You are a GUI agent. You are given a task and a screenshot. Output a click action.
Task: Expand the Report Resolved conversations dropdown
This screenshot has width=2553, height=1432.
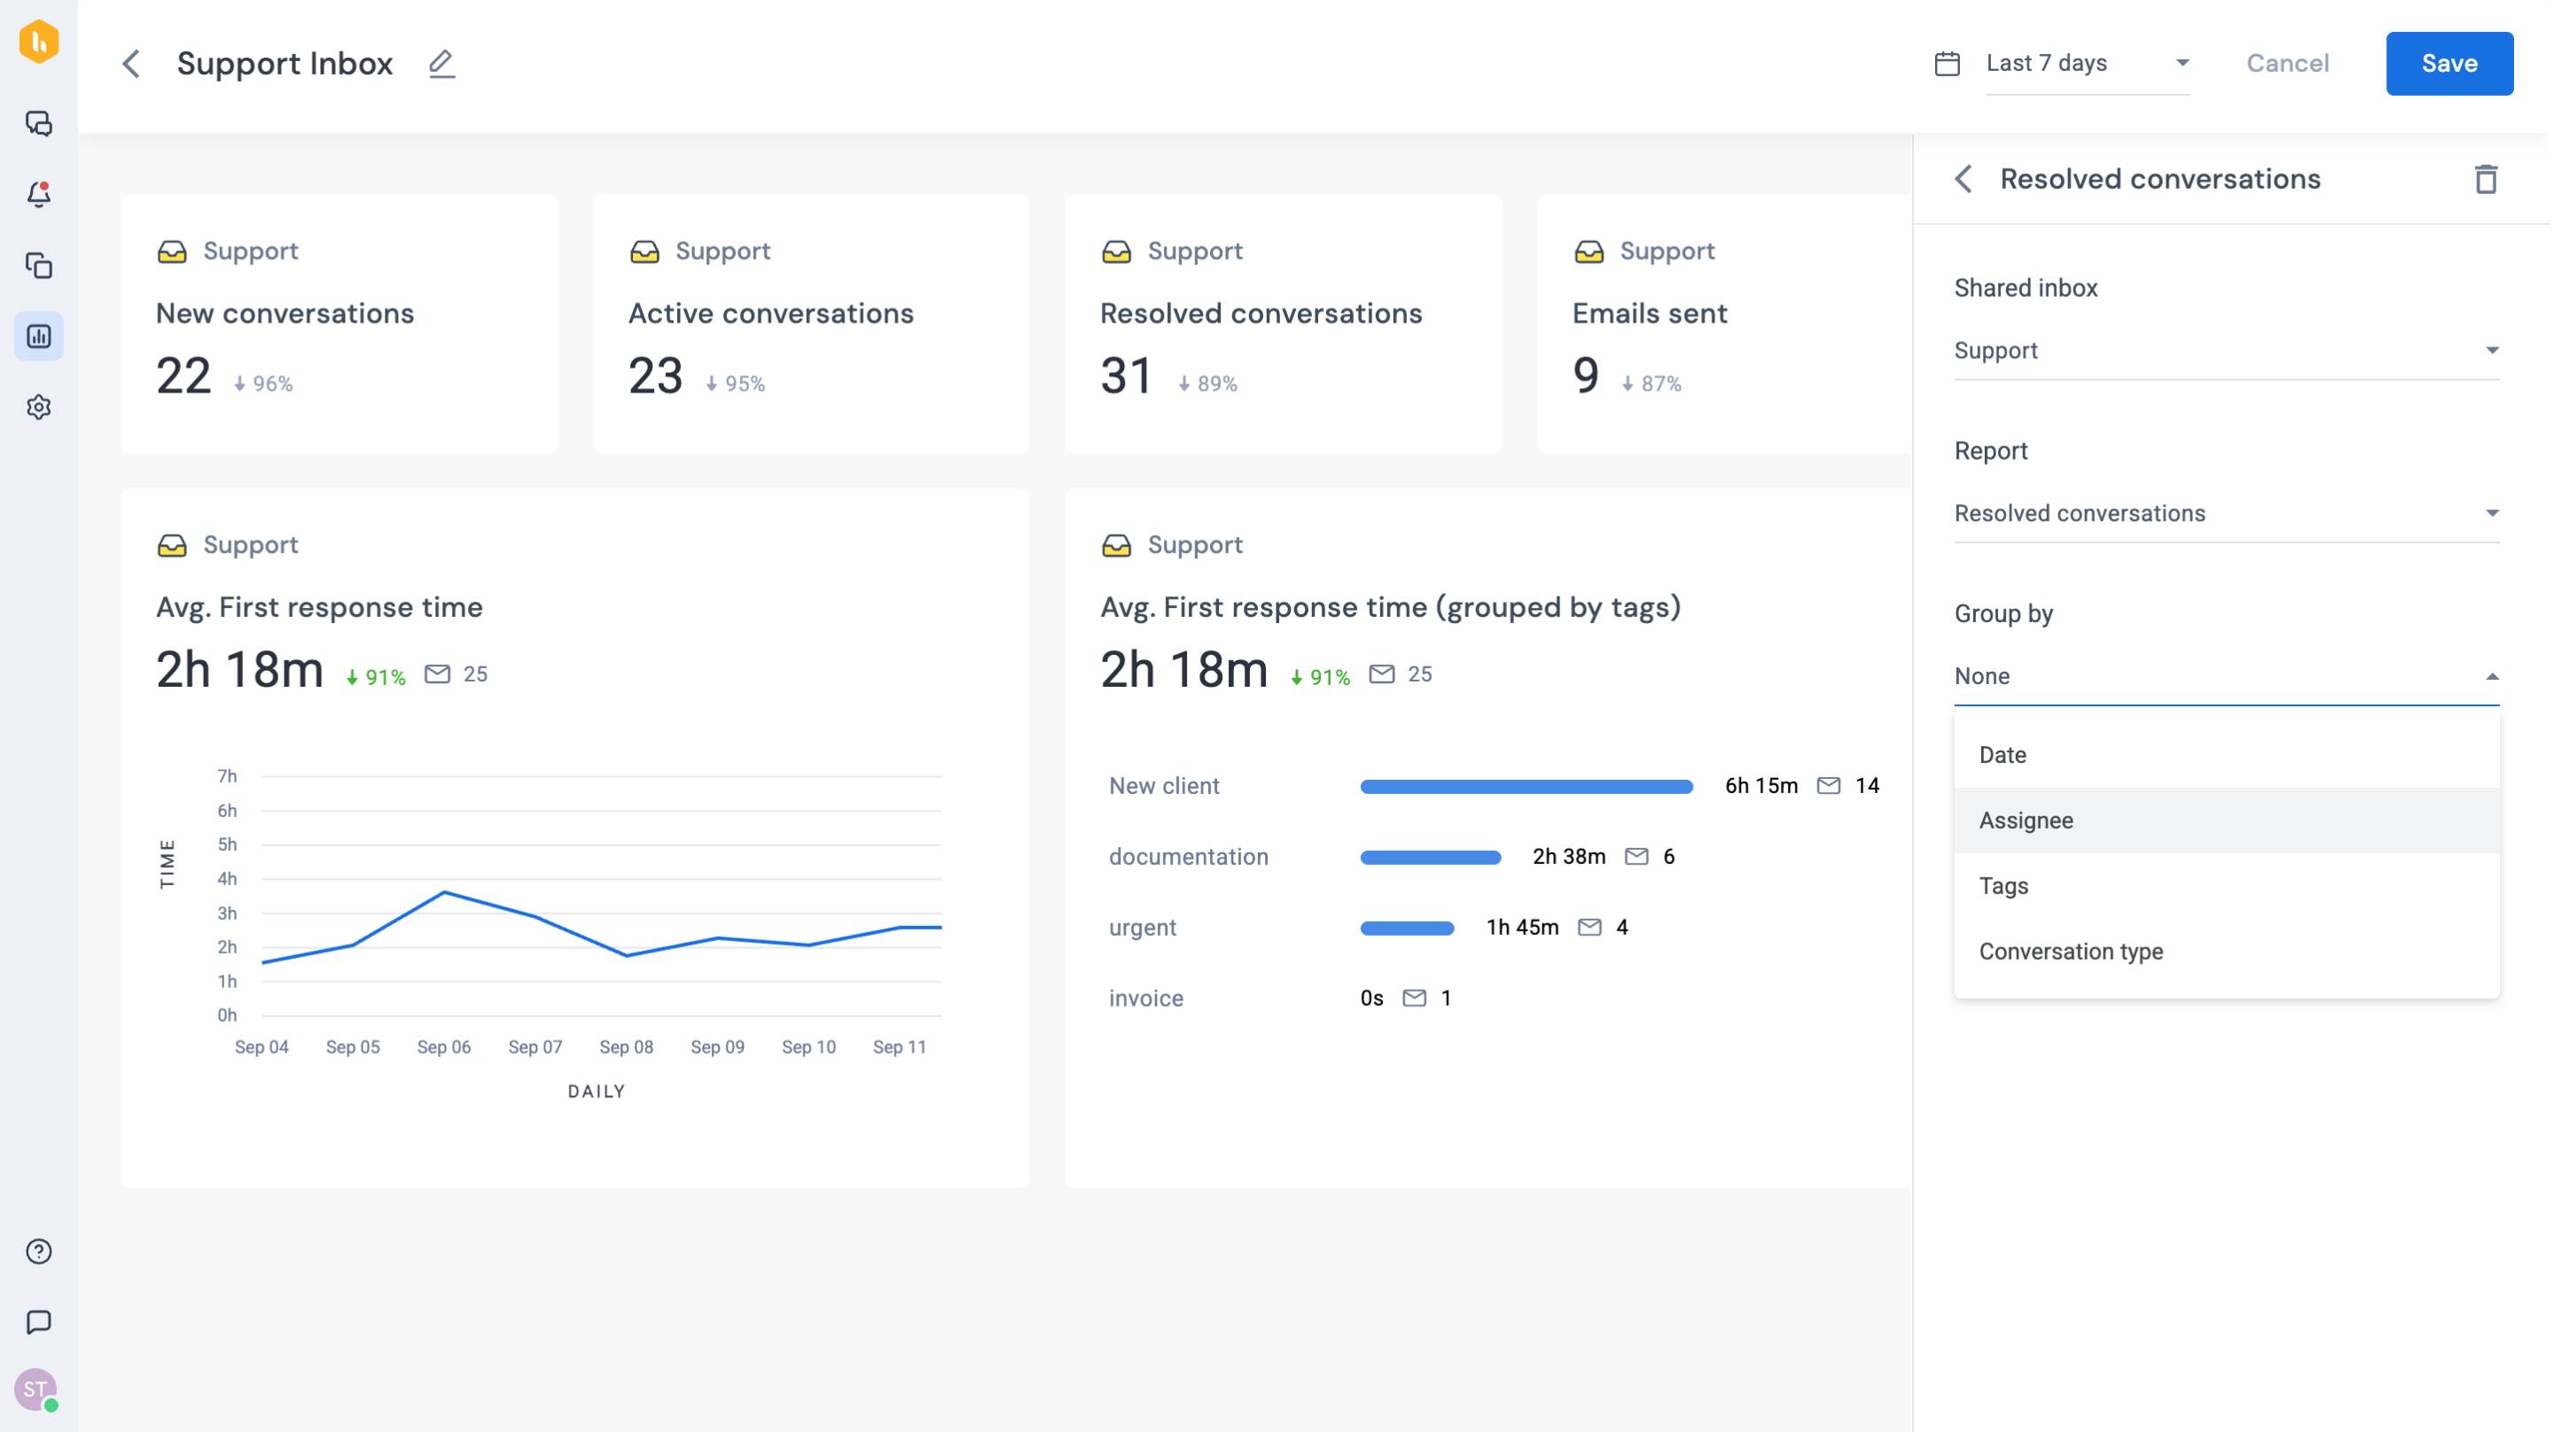pos(2225,513)
